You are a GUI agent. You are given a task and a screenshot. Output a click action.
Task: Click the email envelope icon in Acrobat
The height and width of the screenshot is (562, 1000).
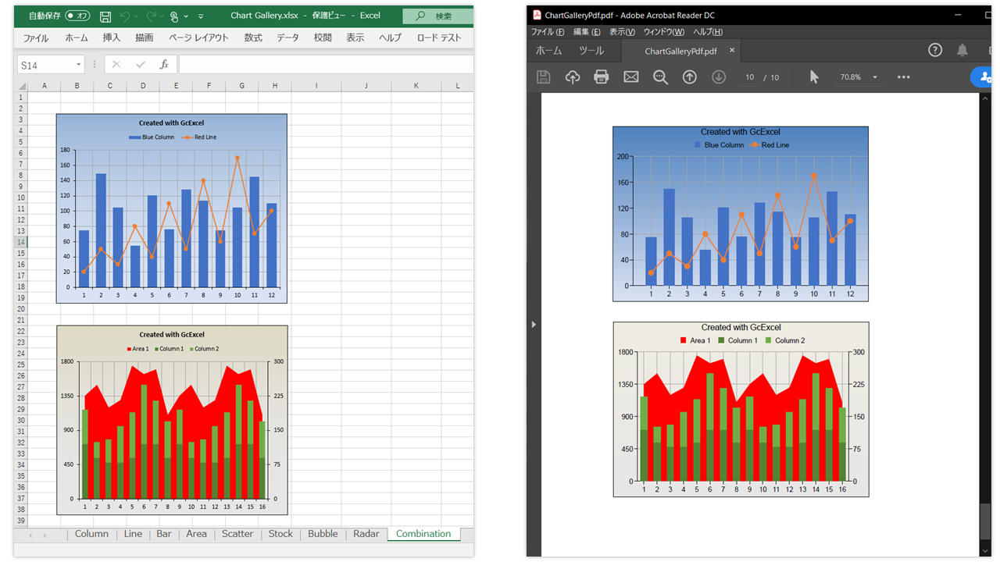[631, 77]
